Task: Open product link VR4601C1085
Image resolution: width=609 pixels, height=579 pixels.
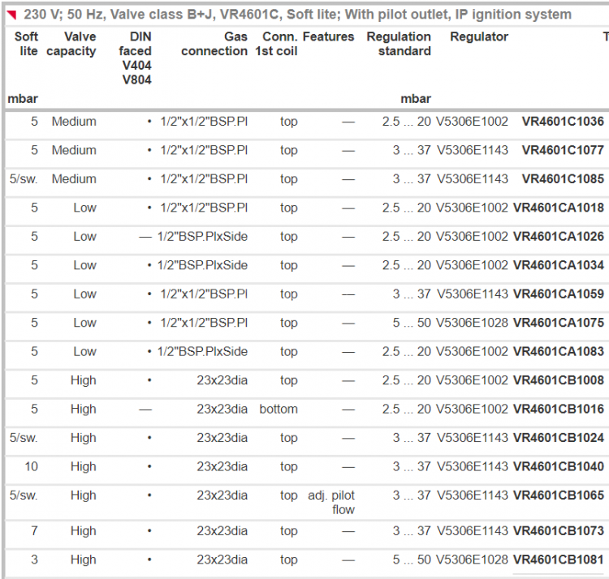Action: (x=563, y=178)
